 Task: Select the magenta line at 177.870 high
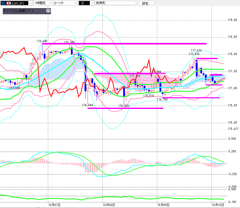[x=207, y=58]
